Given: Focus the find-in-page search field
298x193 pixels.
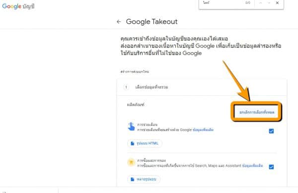Looking at the screenshot, I should (x=223, y=3).
